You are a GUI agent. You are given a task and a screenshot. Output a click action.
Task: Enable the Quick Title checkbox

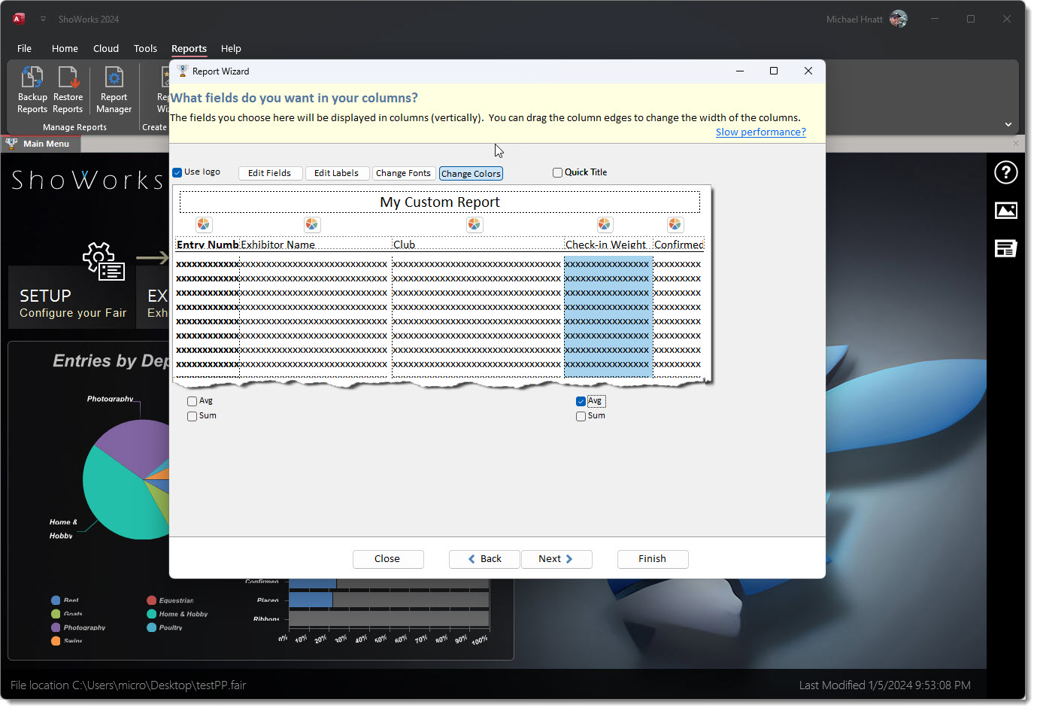(x=558, y=172)
